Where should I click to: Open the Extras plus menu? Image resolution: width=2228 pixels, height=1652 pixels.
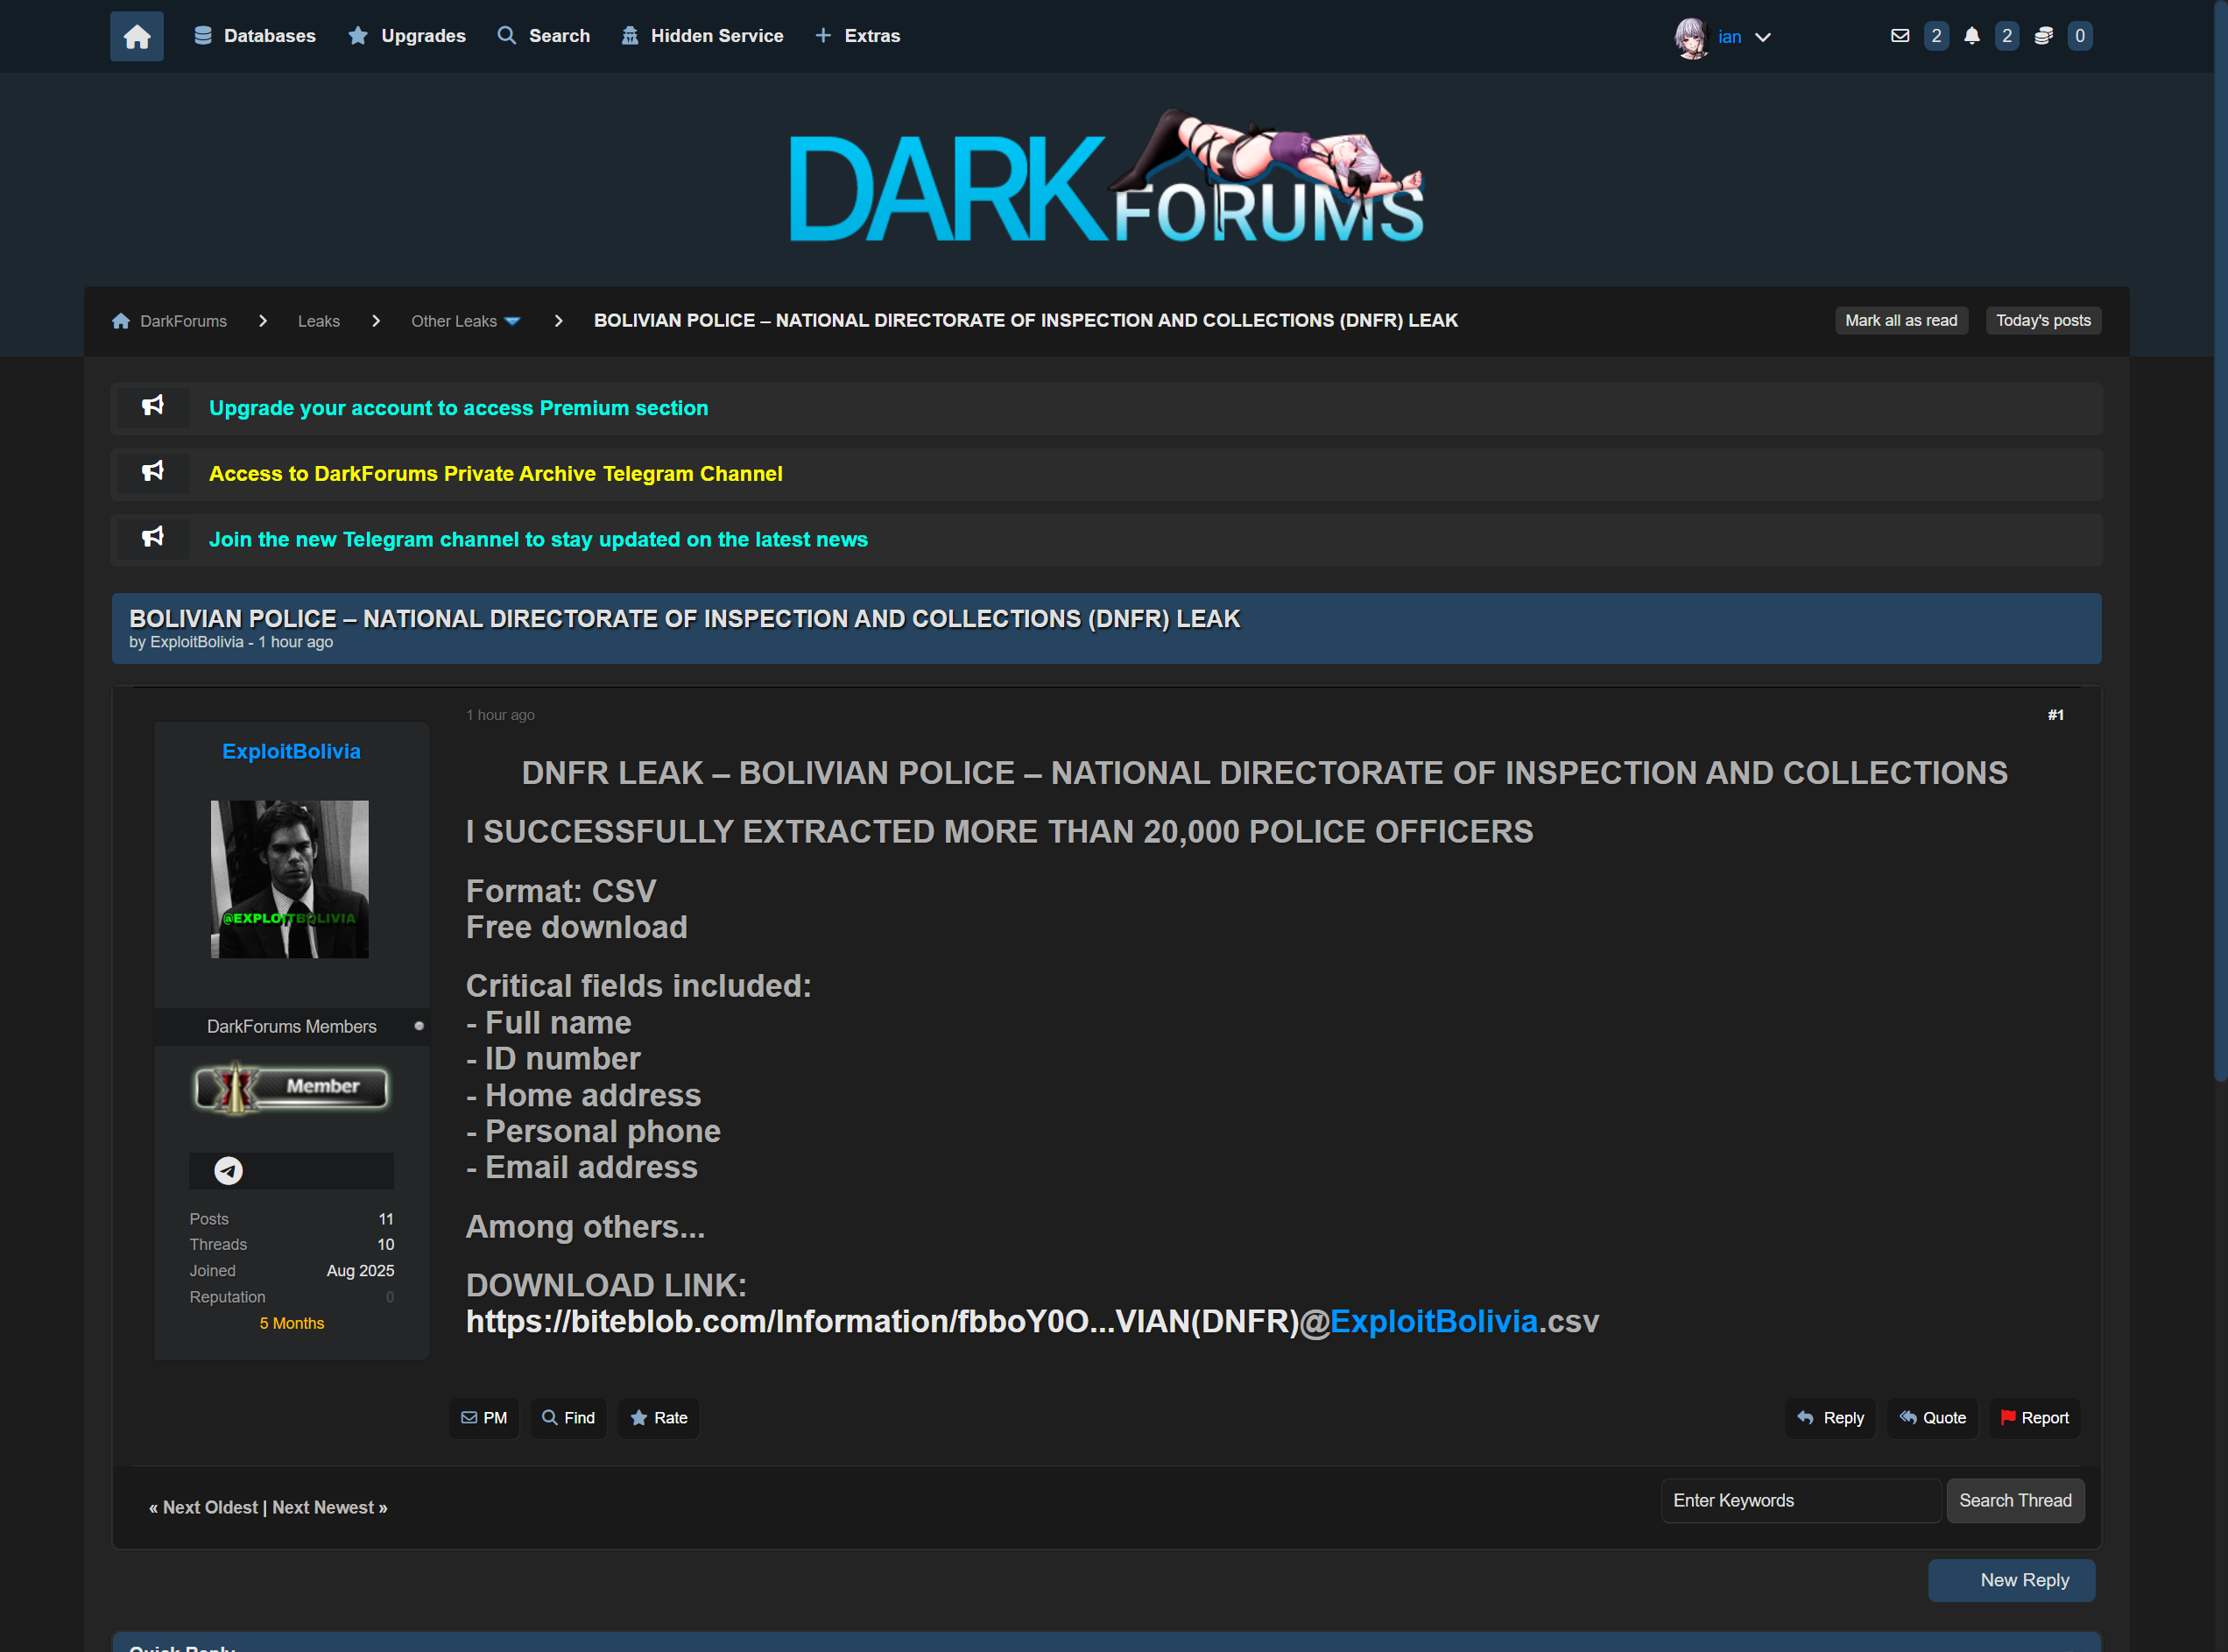(x=857, y=36)
